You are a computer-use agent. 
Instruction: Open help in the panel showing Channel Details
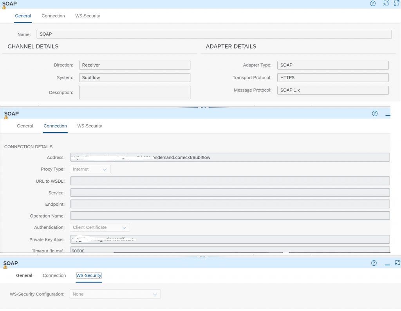coord(373,4)
